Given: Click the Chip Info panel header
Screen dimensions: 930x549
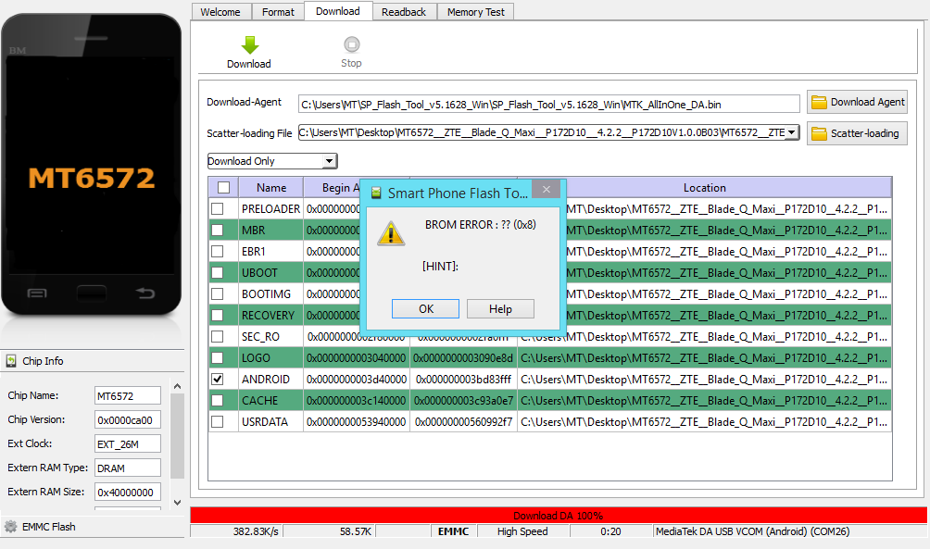Looking at the screenshot, I should point(93,361).
